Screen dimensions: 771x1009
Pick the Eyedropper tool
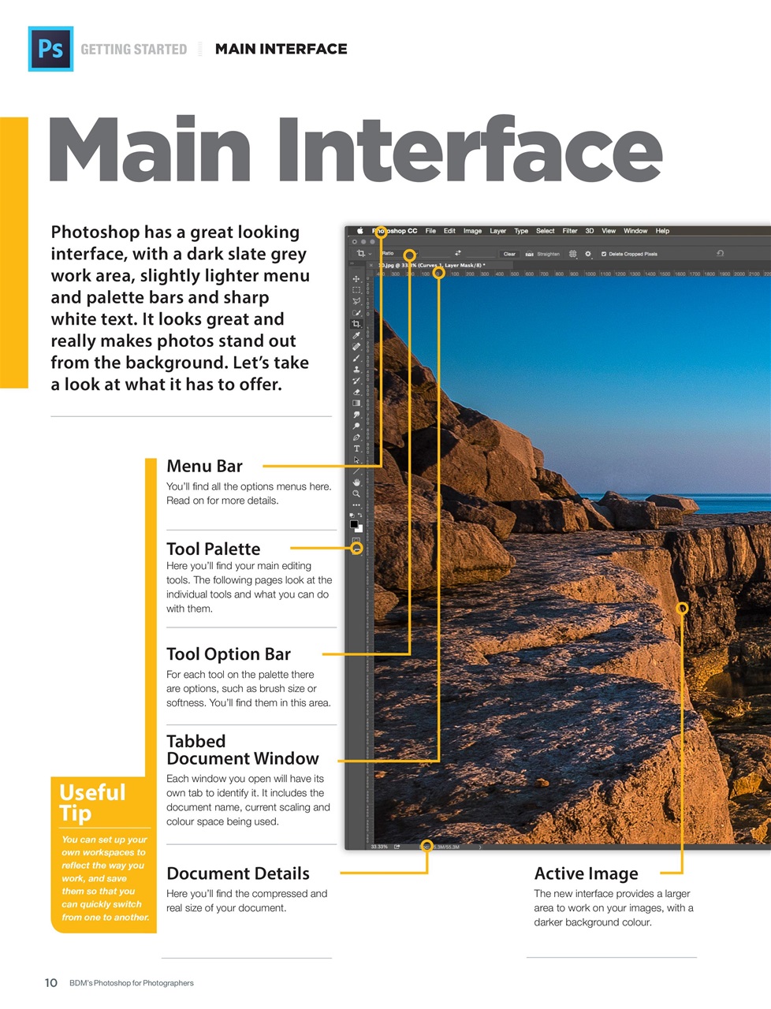(x=356, y=334)
